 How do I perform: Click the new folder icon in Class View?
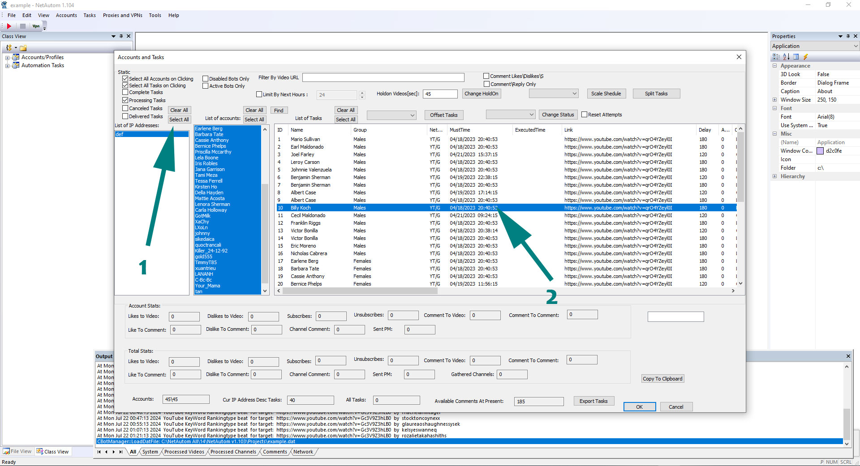23,48
